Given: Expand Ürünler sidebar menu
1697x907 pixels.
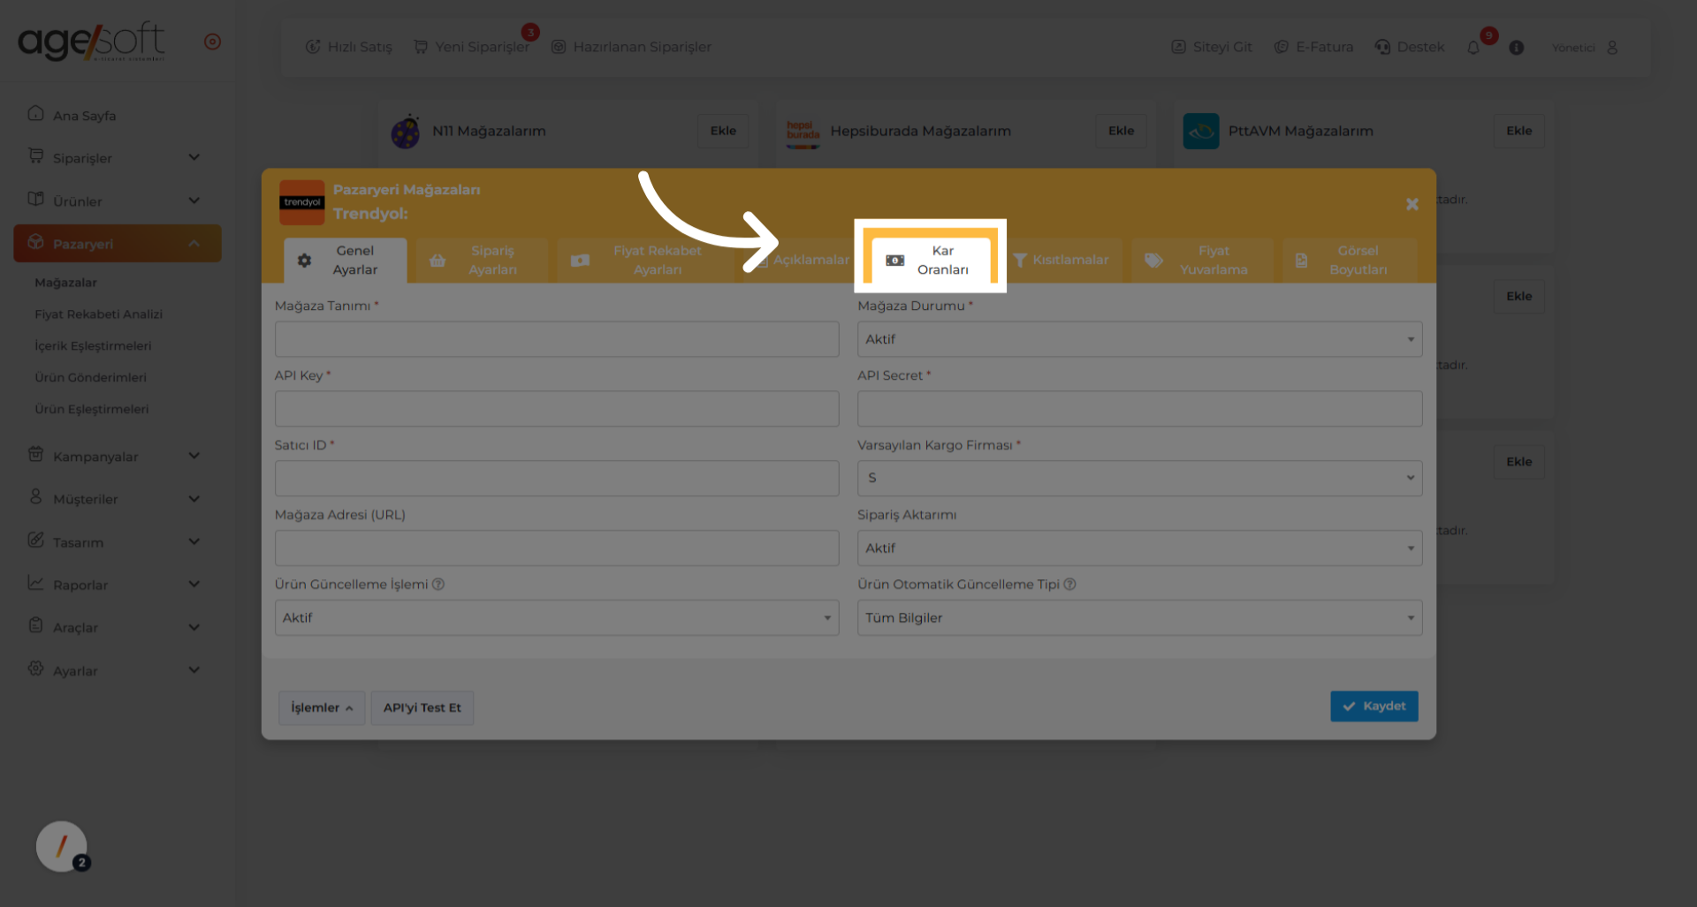Looking at the screenshot, I should (x=117, y=200).
